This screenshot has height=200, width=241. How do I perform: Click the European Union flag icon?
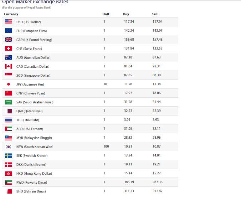[9, 31]
